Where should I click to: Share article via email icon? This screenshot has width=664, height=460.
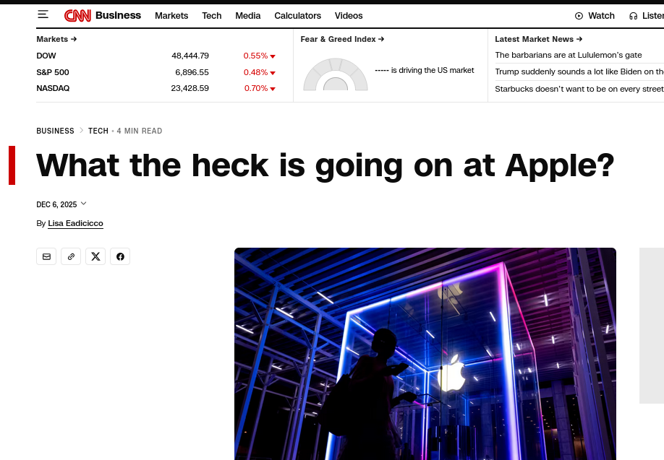pos(46,256)
